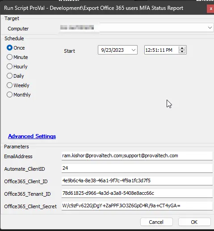Open the Advanced Settings link
Screen dimensions: 214x231
click(32, 136)
